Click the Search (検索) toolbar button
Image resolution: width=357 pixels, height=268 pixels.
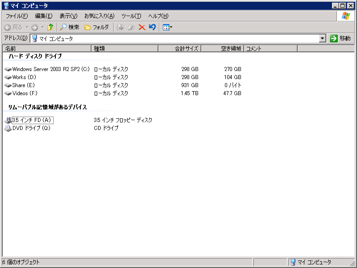(70, 27)
